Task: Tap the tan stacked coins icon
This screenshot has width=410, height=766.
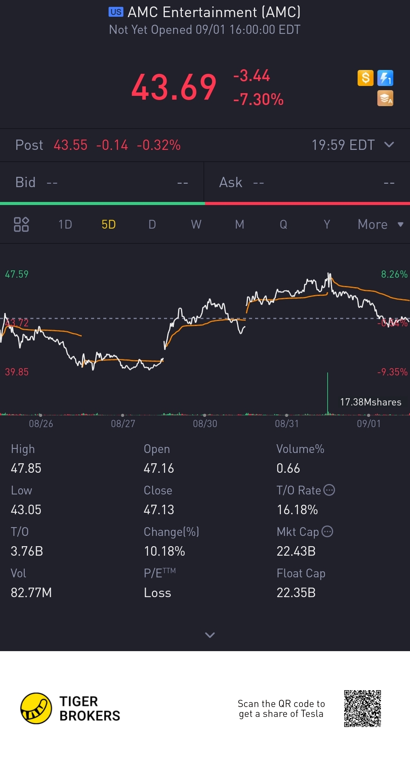Action: coord(385,98)
